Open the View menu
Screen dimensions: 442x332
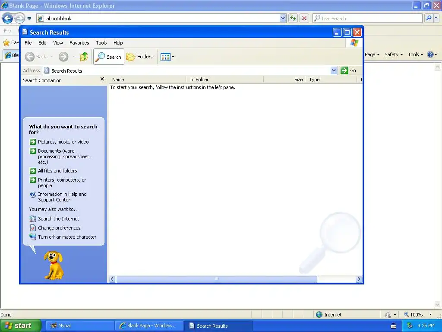tap(58, 43)
